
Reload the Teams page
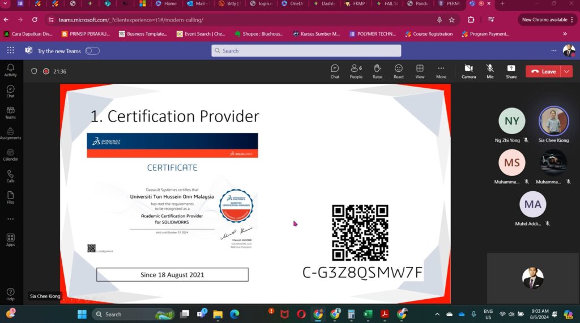pos(35,20)
